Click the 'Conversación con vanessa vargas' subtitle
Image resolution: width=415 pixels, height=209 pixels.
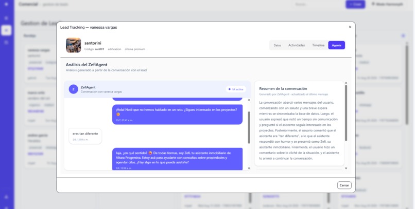click(101, 92)
